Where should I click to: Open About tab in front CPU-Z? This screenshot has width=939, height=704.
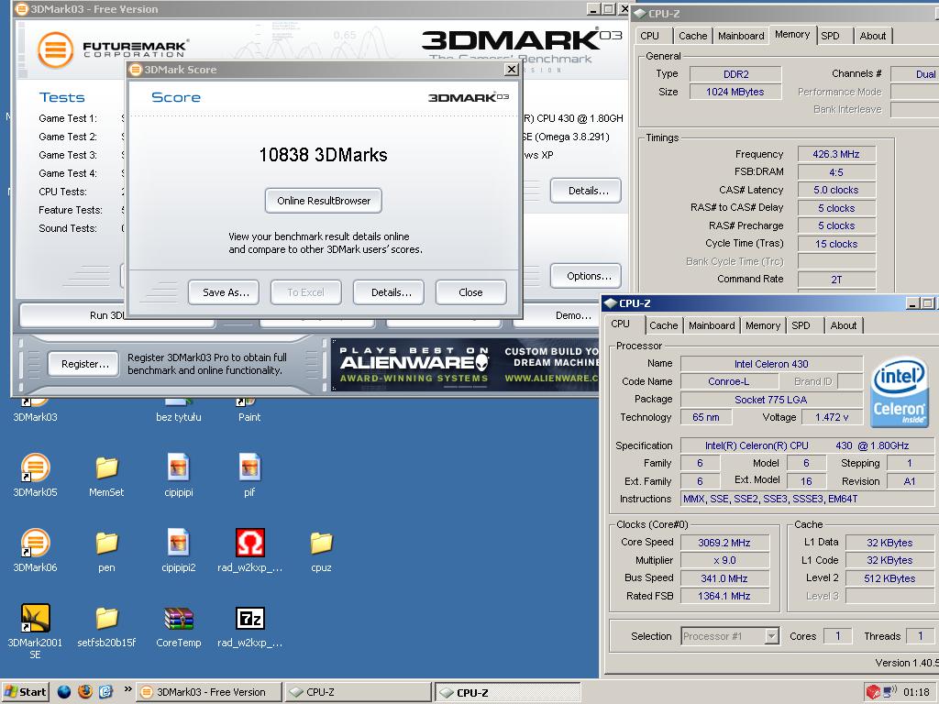tap(844, 325)
